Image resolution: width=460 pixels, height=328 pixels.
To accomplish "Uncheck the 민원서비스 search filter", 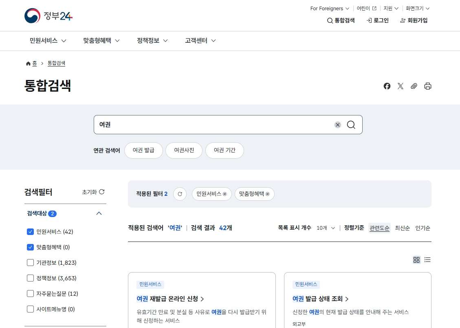I will click(x=30, y=231).
